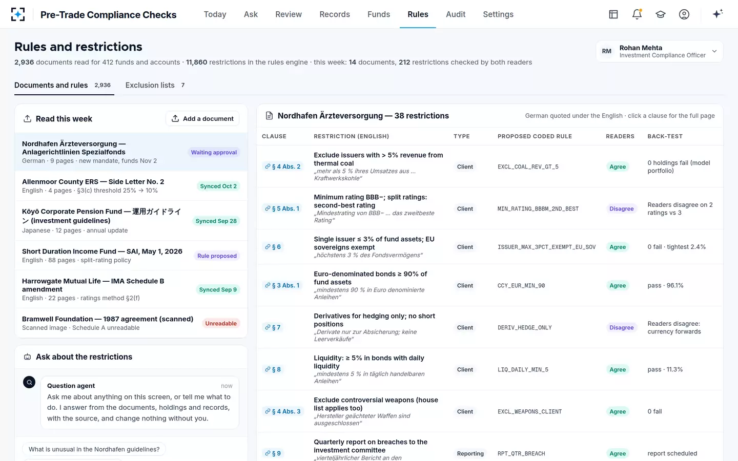Open the Bramwell Foundation 1987 agreement

[x=131, y=323]
